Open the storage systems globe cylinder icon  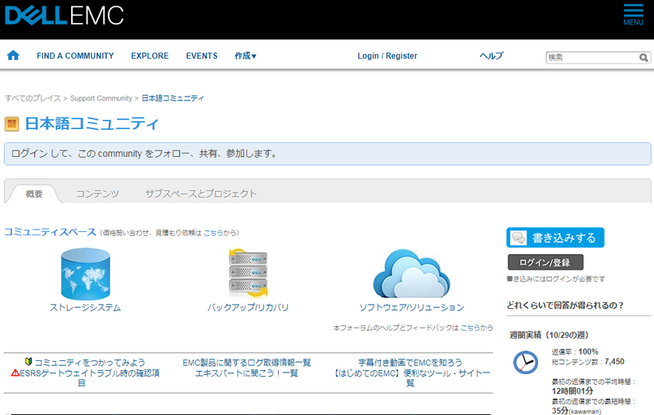point(86,274)
